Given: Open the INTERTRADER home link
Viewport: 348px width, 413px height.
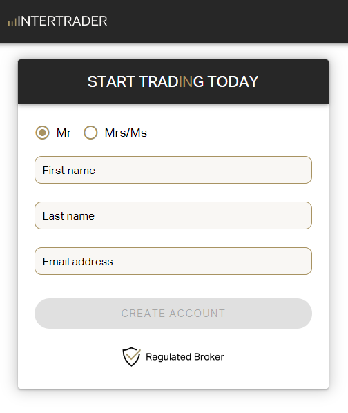Looking at the screenshot, I should pyautogui.click(x=57, y=21).
